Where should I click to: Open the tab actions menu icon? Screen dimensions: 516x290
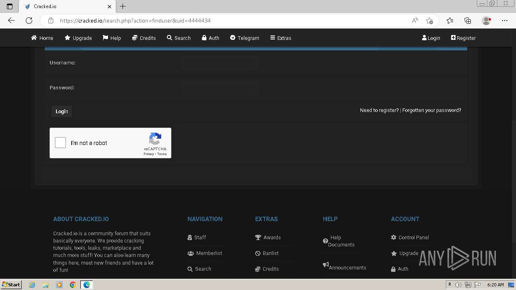[x=10, y=6]
